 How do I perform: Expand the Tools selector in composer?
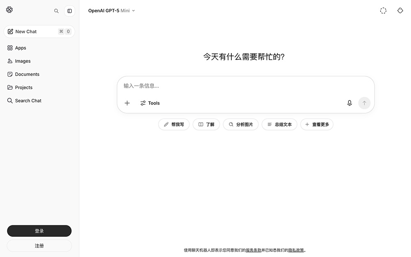[150, 103]
